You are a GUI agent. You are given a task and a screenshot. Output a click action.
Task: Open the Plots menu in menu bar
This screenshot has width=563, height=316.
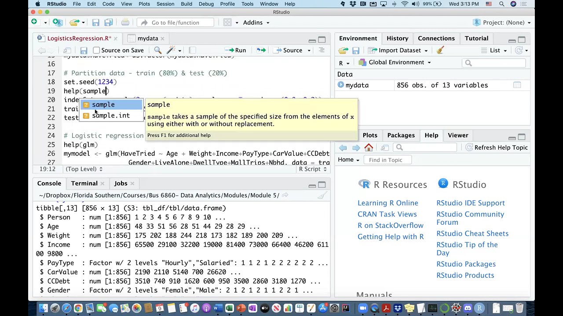tap(144, 4)
